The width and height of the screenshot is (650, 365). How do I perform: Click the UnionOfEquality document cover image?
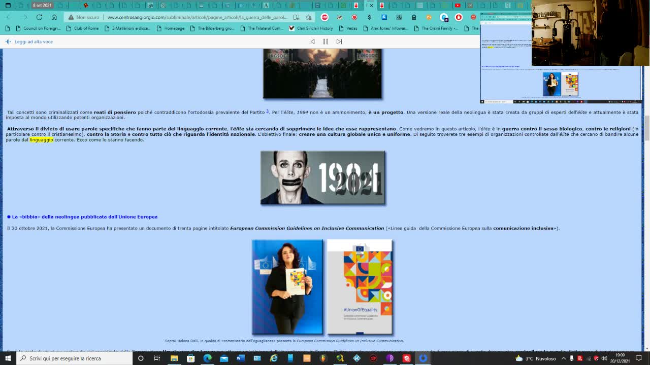tap(360, 287)
